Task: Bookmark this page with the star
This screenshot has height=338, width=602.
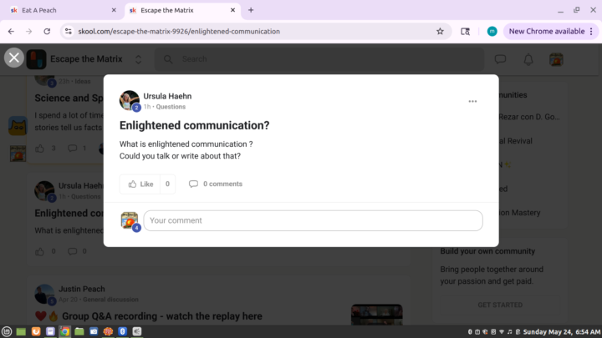Action: (x=440, y=32)
